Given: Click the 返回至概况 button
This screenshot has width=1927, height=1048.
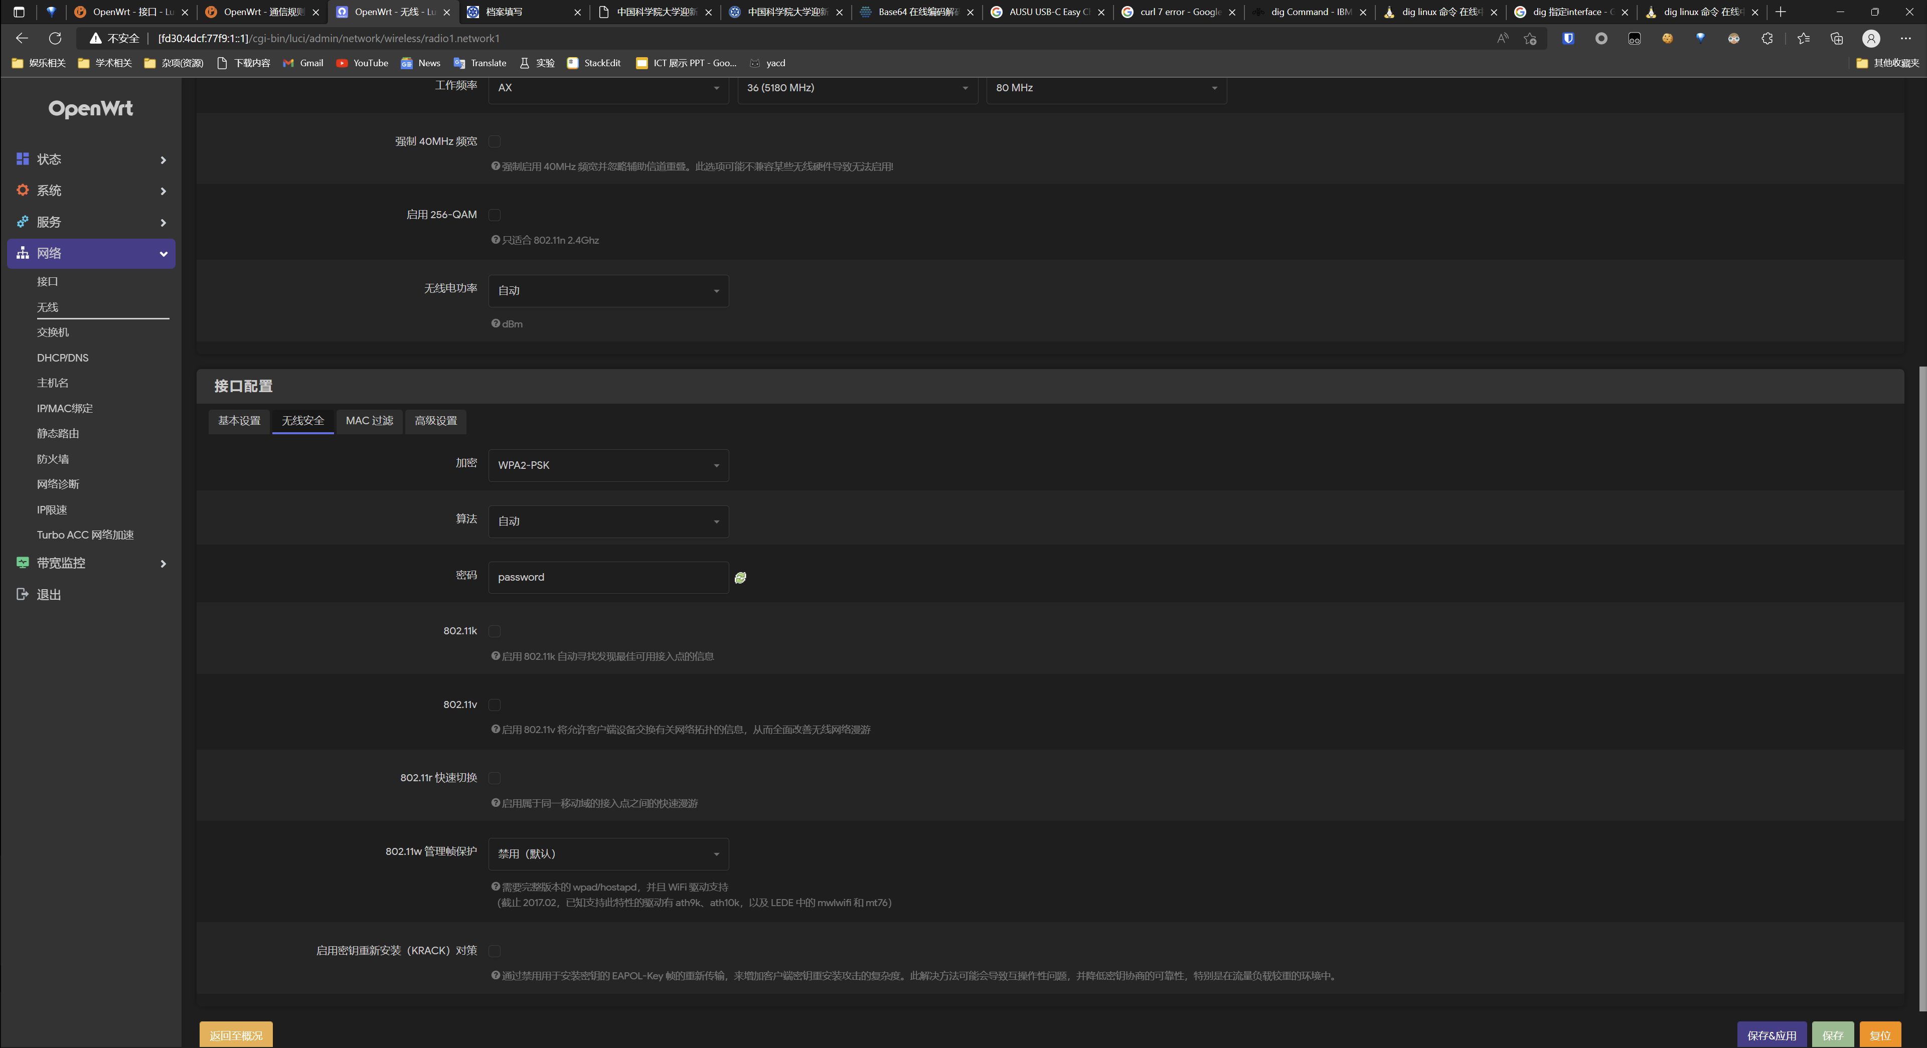Looking at the screenshot, I should coord(236,1035).
